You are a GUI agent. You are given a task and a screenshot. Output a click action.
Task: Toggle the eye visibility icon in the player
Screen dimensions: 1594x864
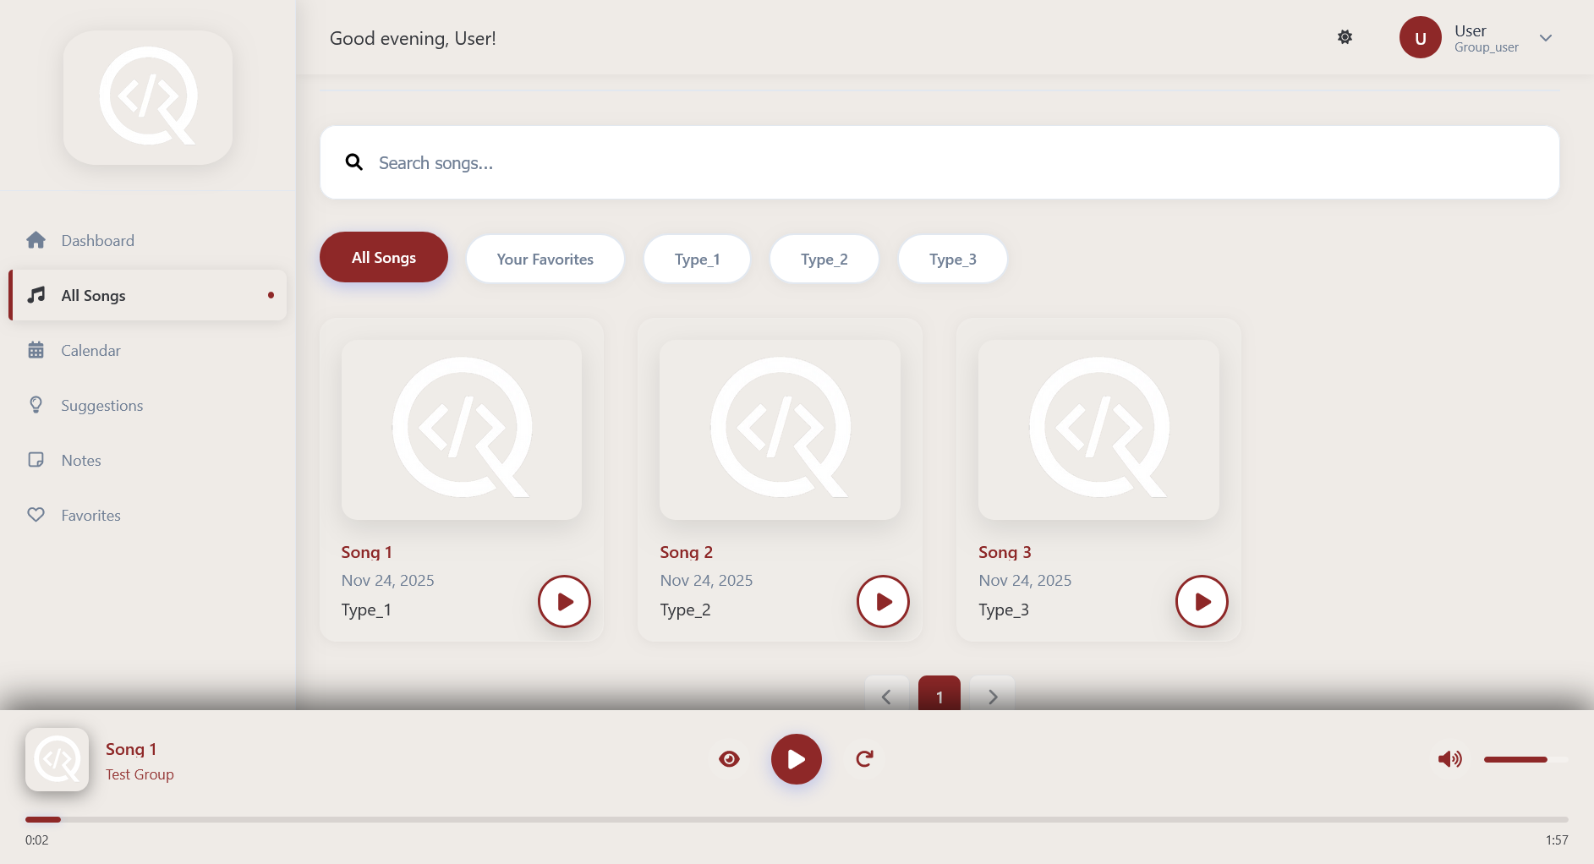click(x=730, y=759)
